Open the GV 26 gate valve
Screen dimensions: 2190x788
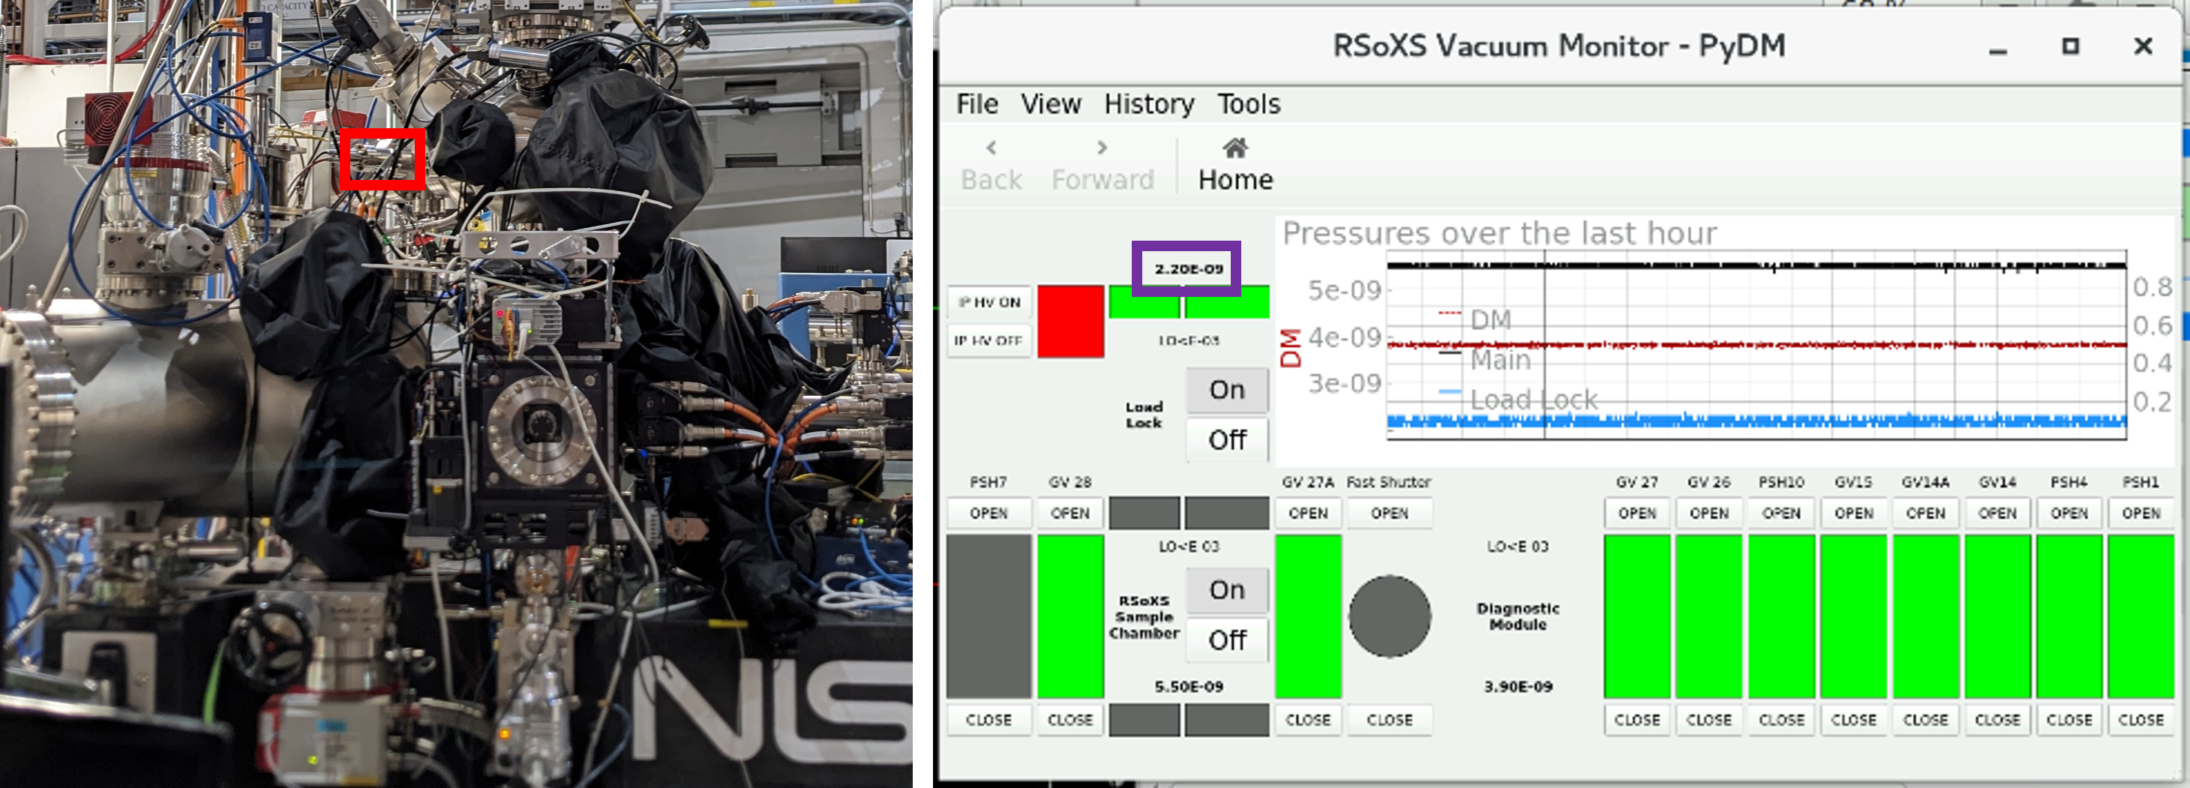(x=1708, y=514)
